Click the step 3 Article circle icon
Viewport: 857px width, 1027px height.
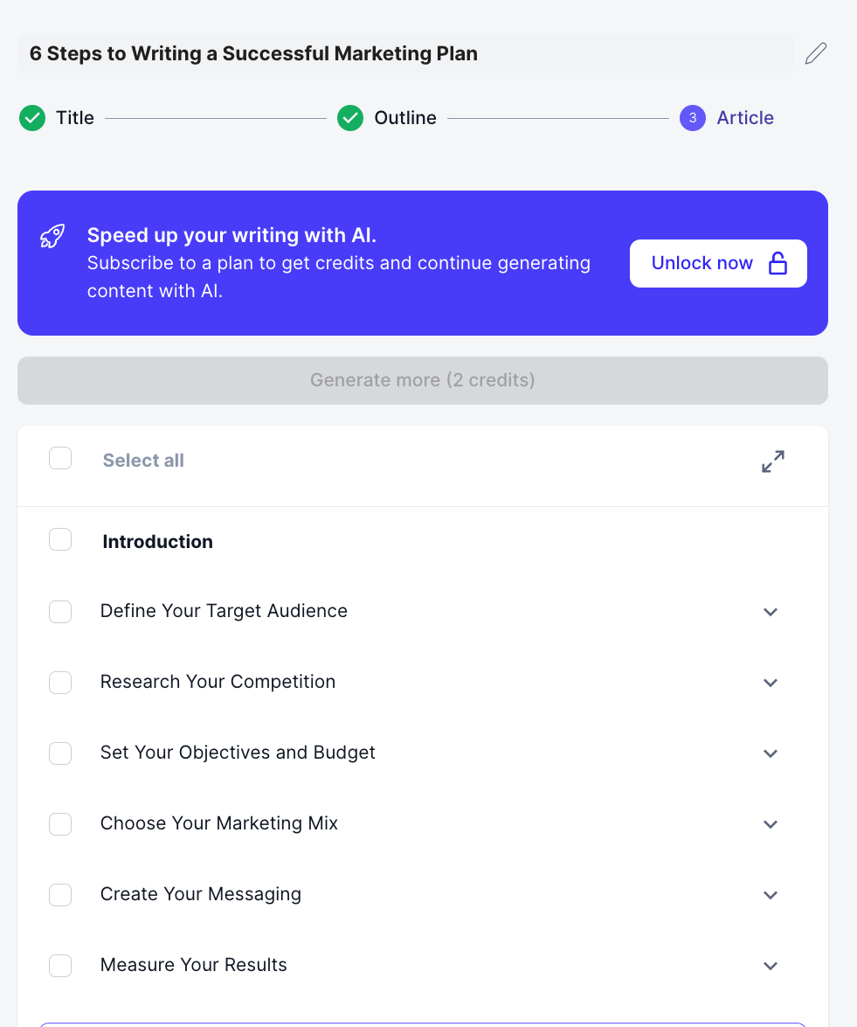click(x=693, y=118)
